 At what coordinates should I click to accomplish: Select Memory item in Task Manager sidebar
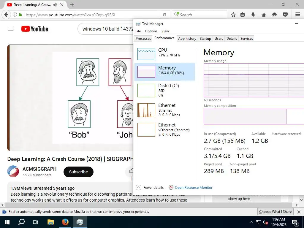click(x=164, y=72)
